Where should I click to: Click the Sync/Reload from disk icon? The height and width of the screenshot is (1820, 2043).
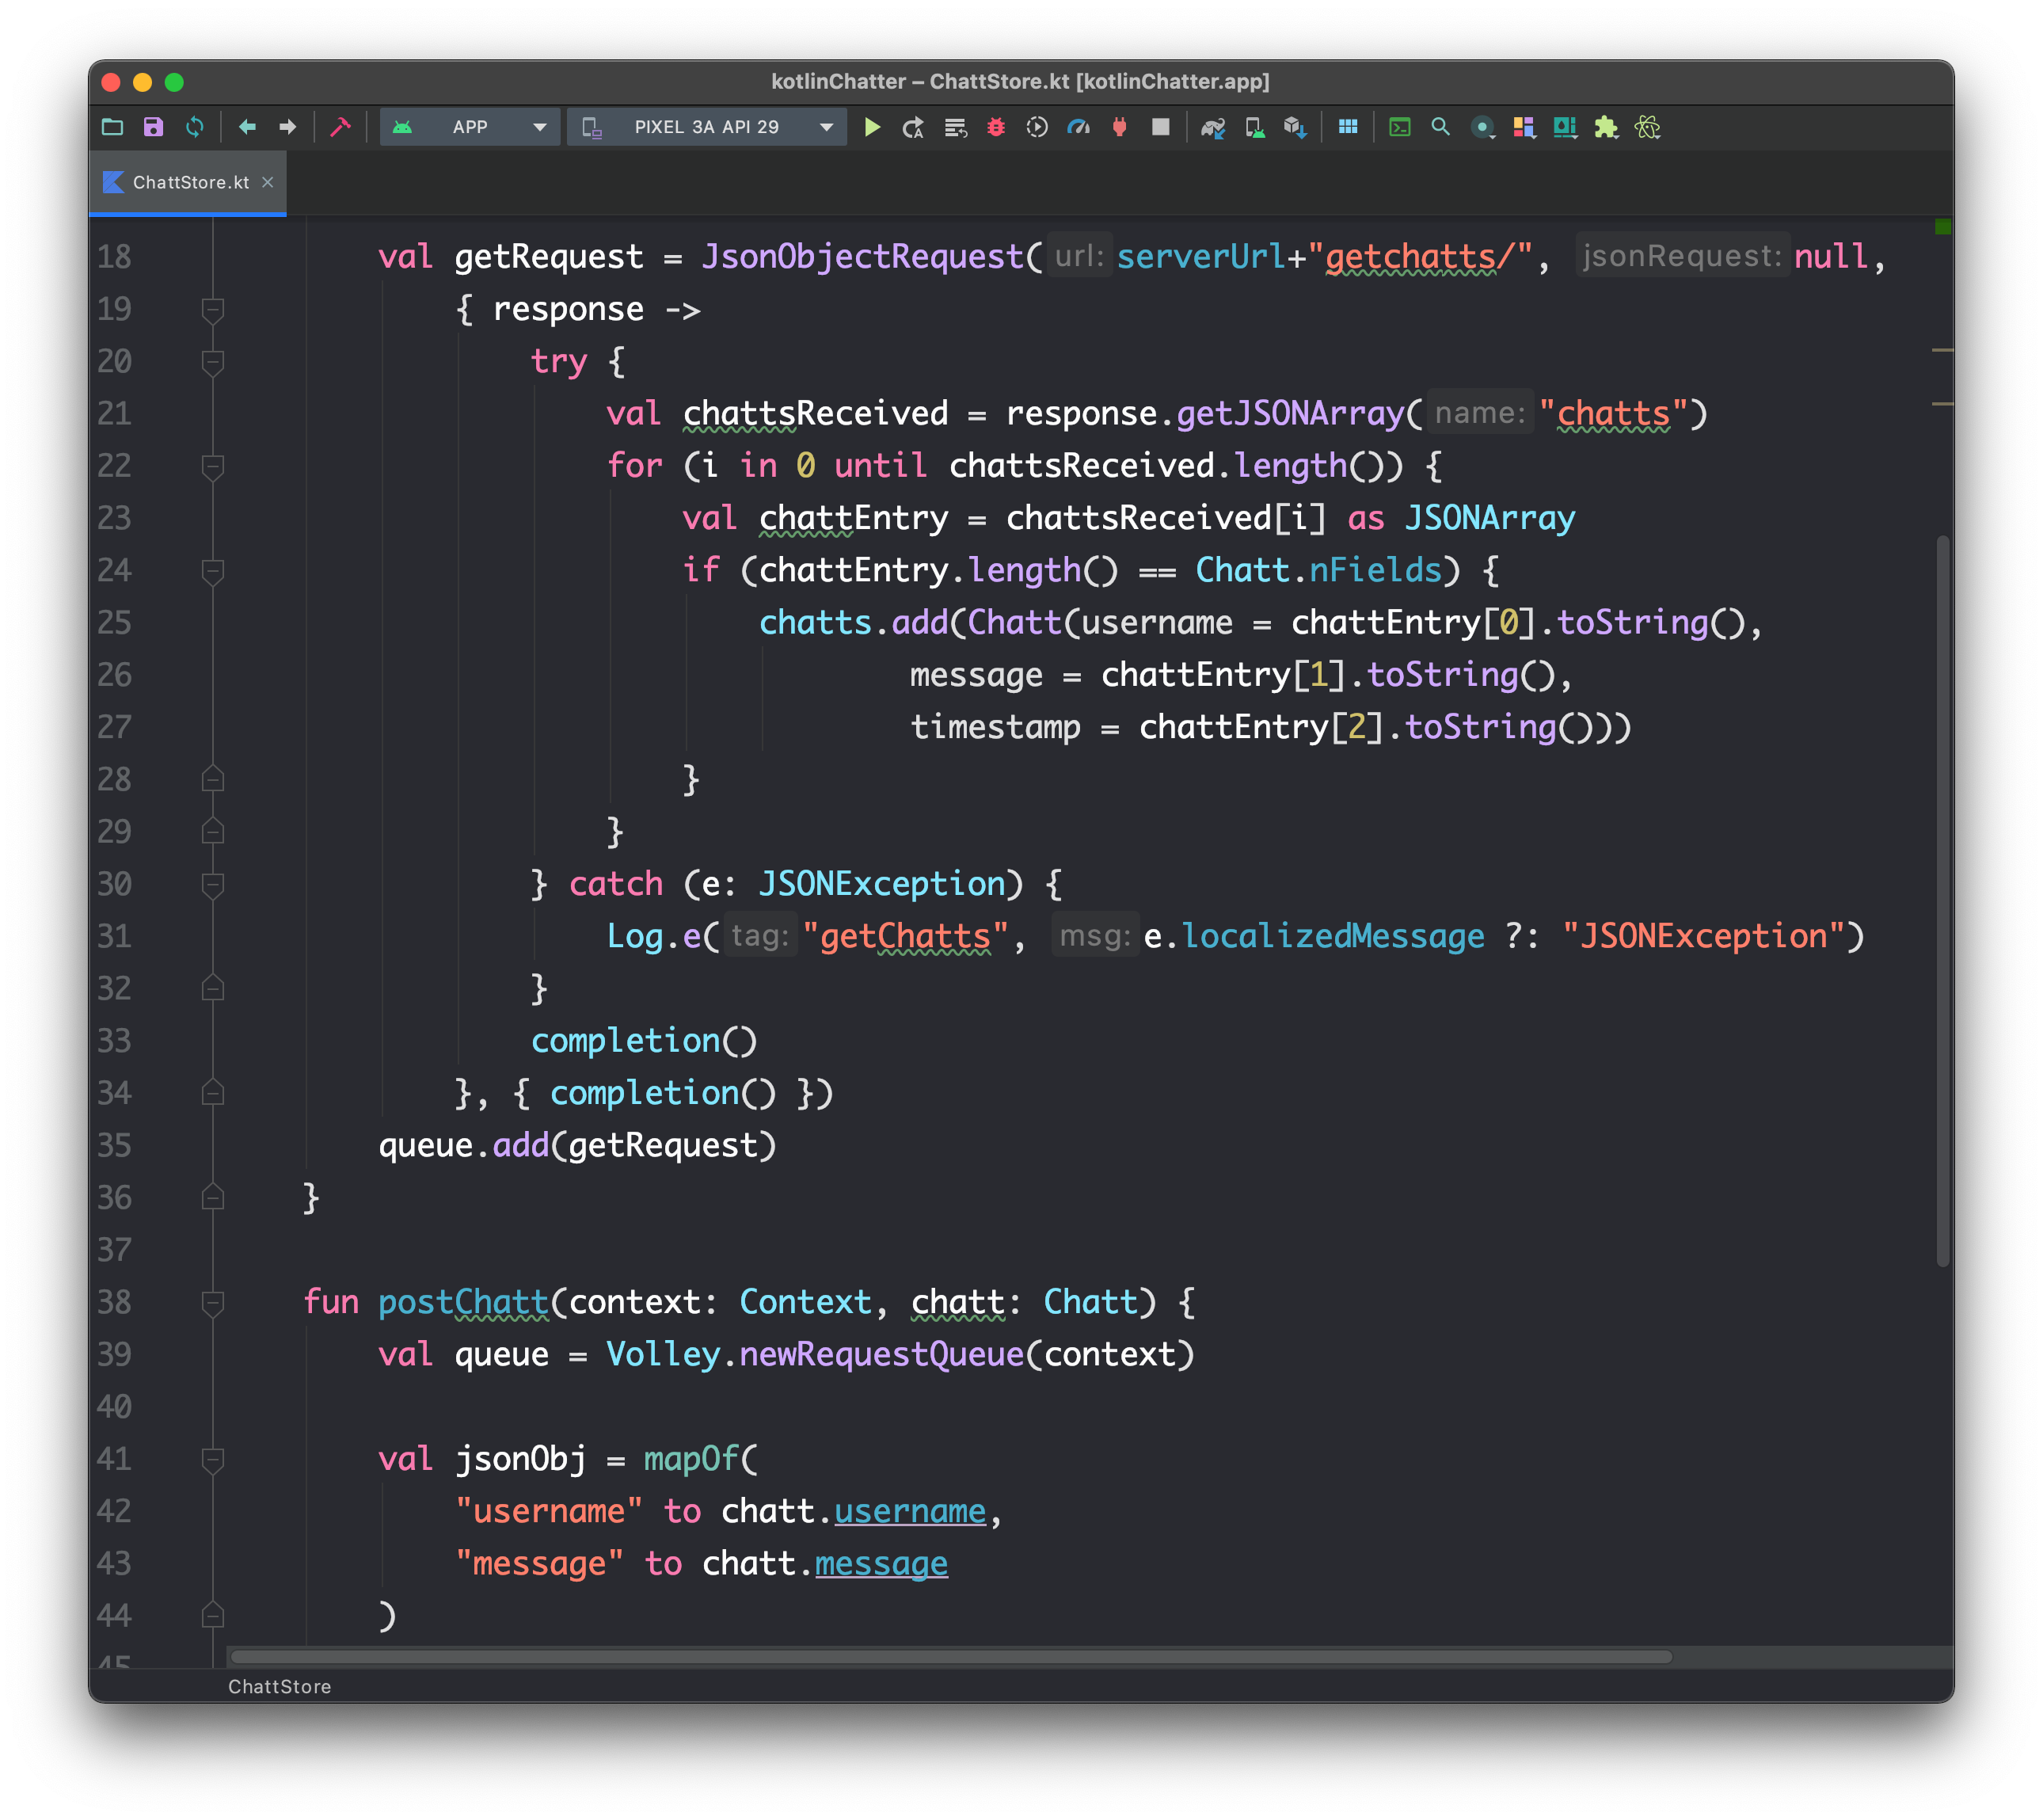[195, 127]
